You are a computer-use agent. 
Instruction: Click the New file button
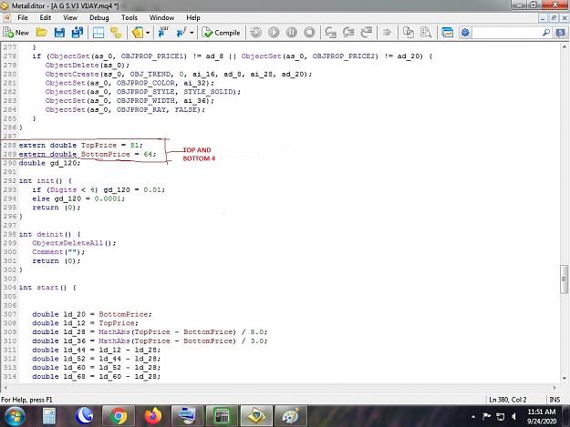pos(16,33)
